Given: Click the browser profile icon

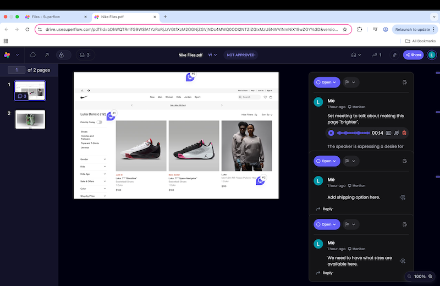Looking at the screenshot, I should point(386,30).
